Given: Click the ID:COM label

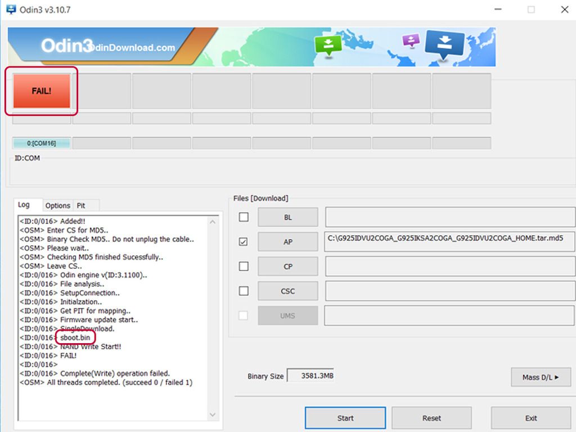Looking at the screenshot, I should tap(27, 158).
